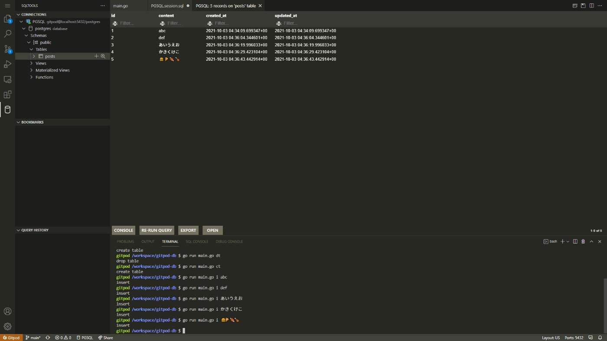Click the CONSOLE button

coord(124,230)
